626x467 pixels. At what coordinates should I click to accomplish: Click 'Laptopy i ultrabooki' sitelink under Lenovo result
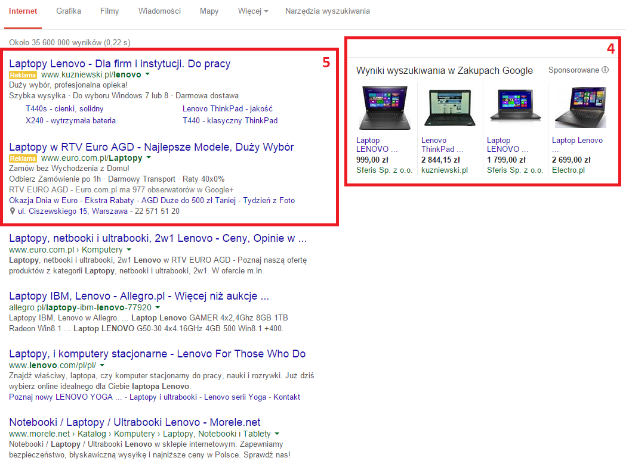click(x=164, y=397)
